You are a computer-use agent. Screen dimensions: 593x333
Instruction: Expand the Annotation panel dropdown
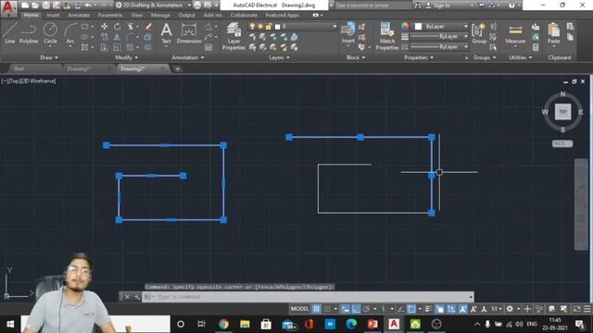coord(188,57)
